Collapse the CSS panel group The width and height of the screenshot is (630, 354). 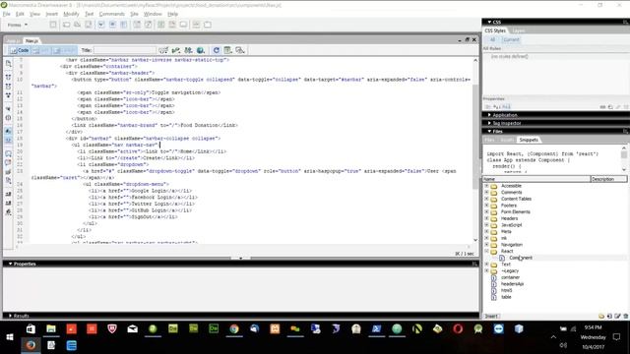coord(489,22)
